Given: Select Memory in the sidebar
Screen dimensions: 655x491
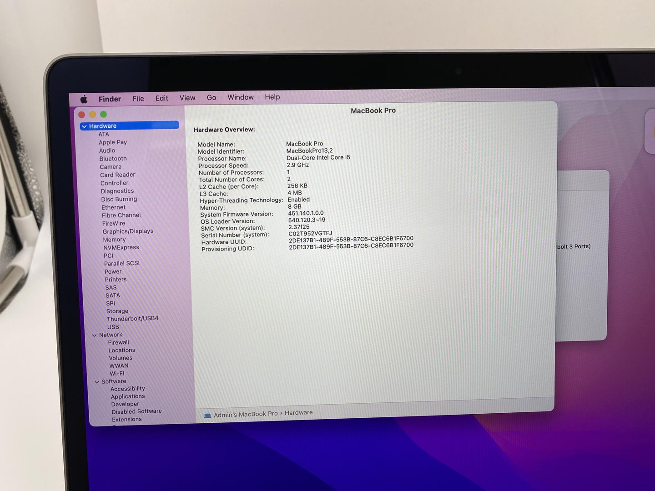Looking at the screenshot, I should pyautogui.click(x=114, y=240).
